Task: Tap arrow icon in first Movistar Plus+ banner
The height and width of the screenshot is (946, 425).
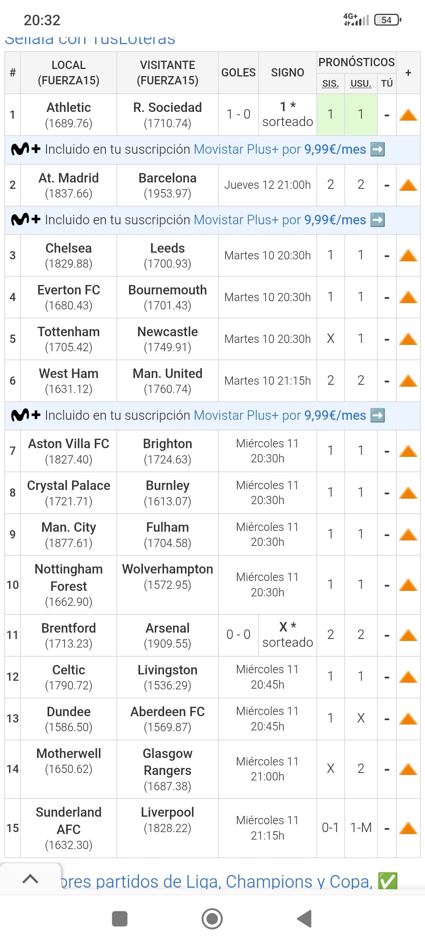Action: click(378, 149)
